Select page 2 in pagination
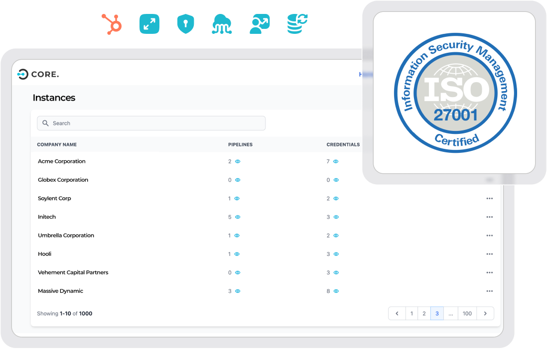547x349 pixels. [x=424, y=314]
